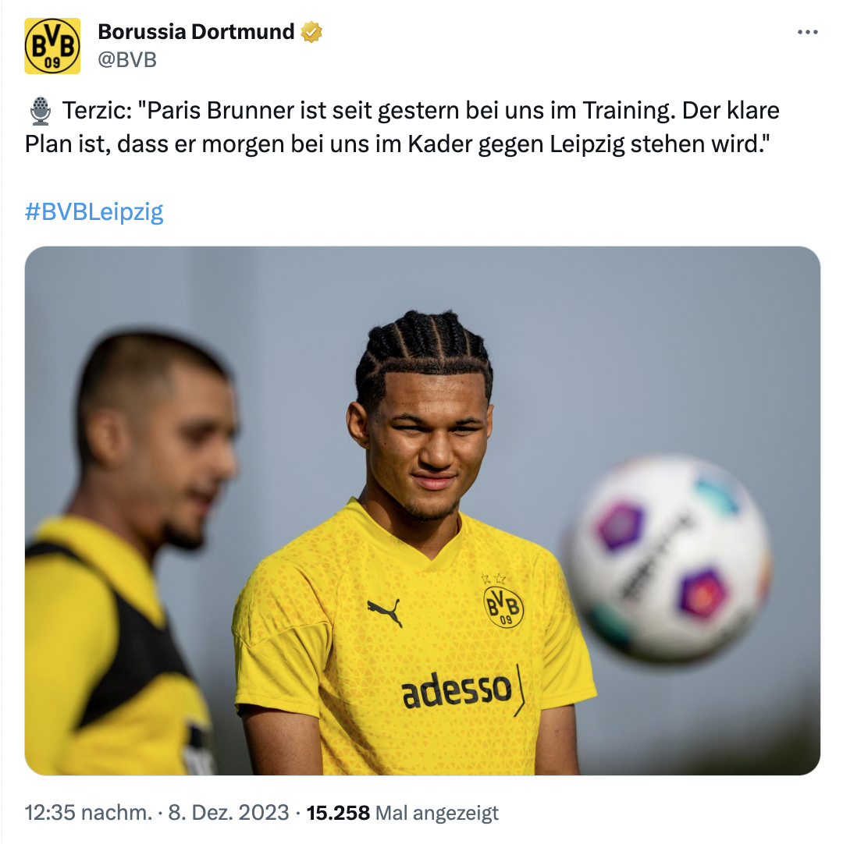This screenshot has height=844, width=843.
Task: Click the microphone emoji in tweet
Action: (x=41, y=111)
